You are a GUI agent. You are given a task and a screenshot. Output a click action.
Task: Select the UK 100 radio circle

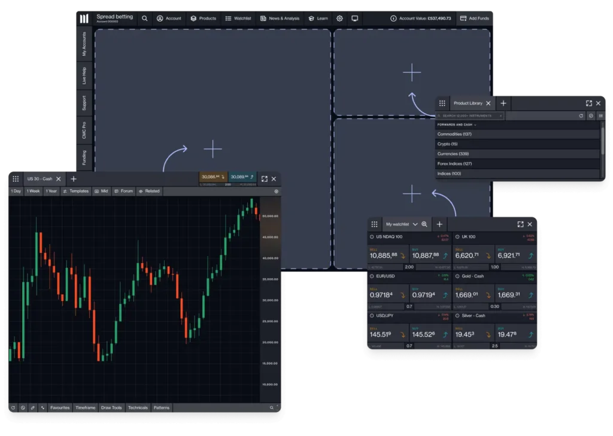457,237
